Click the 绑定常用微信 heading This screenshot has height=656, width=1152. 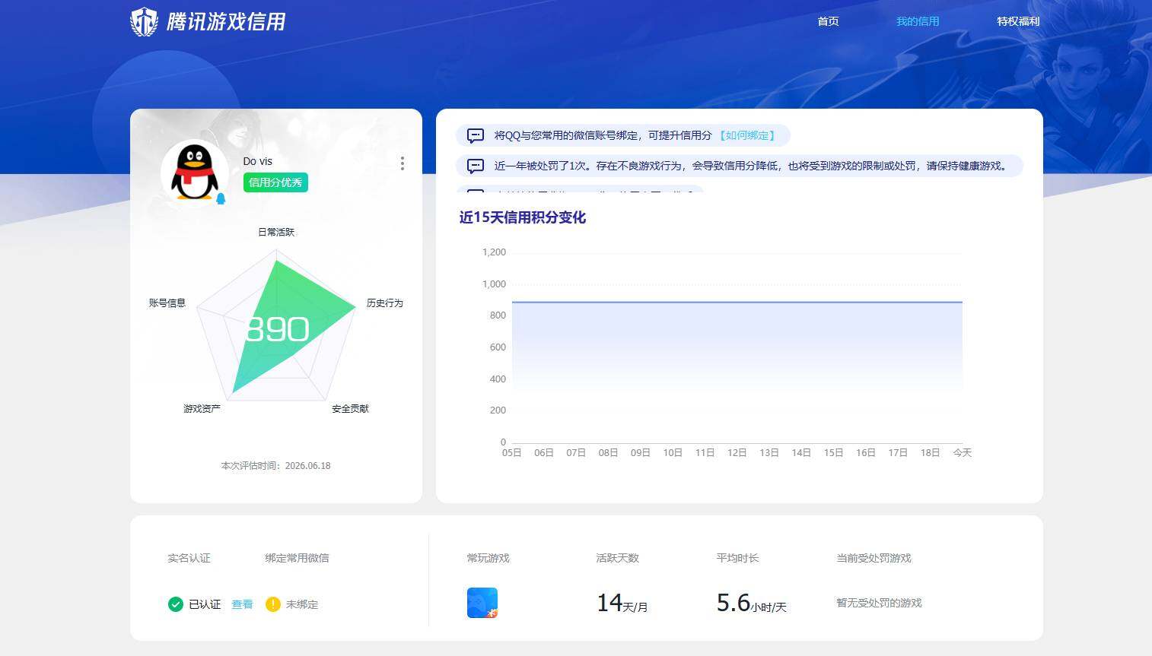click(297, 558)
